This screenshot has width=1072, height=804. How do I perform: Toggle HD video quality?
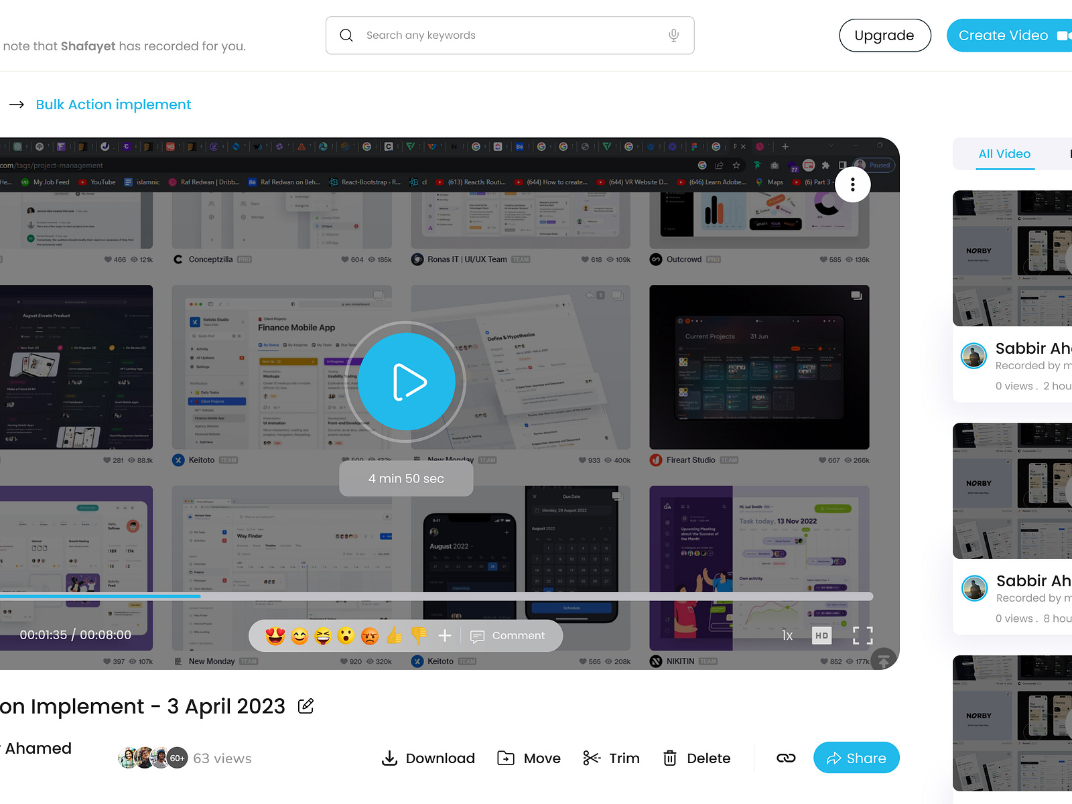click(x=821, y=635)
